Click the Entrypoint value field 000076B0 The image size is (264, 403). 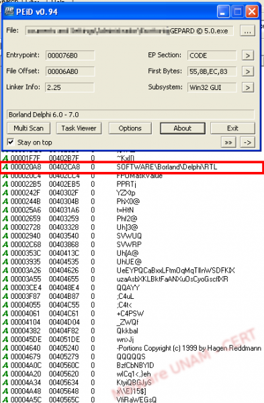70,55
